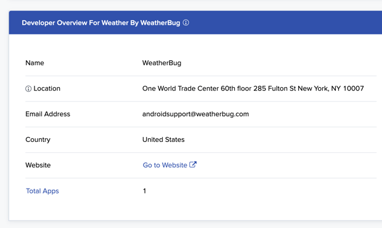Click the Website field label
The width and height of the screenshot is (382, 228).
[x=38, y=165]
